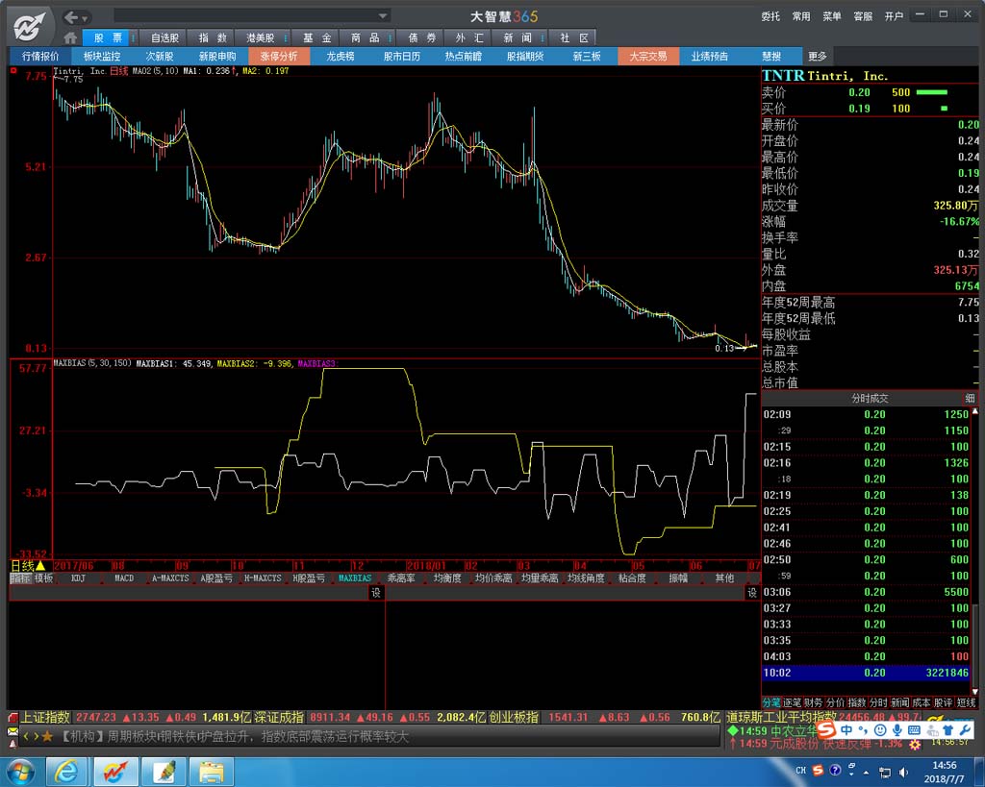Open 股指期货 index futures

click(x=525, y=57)
